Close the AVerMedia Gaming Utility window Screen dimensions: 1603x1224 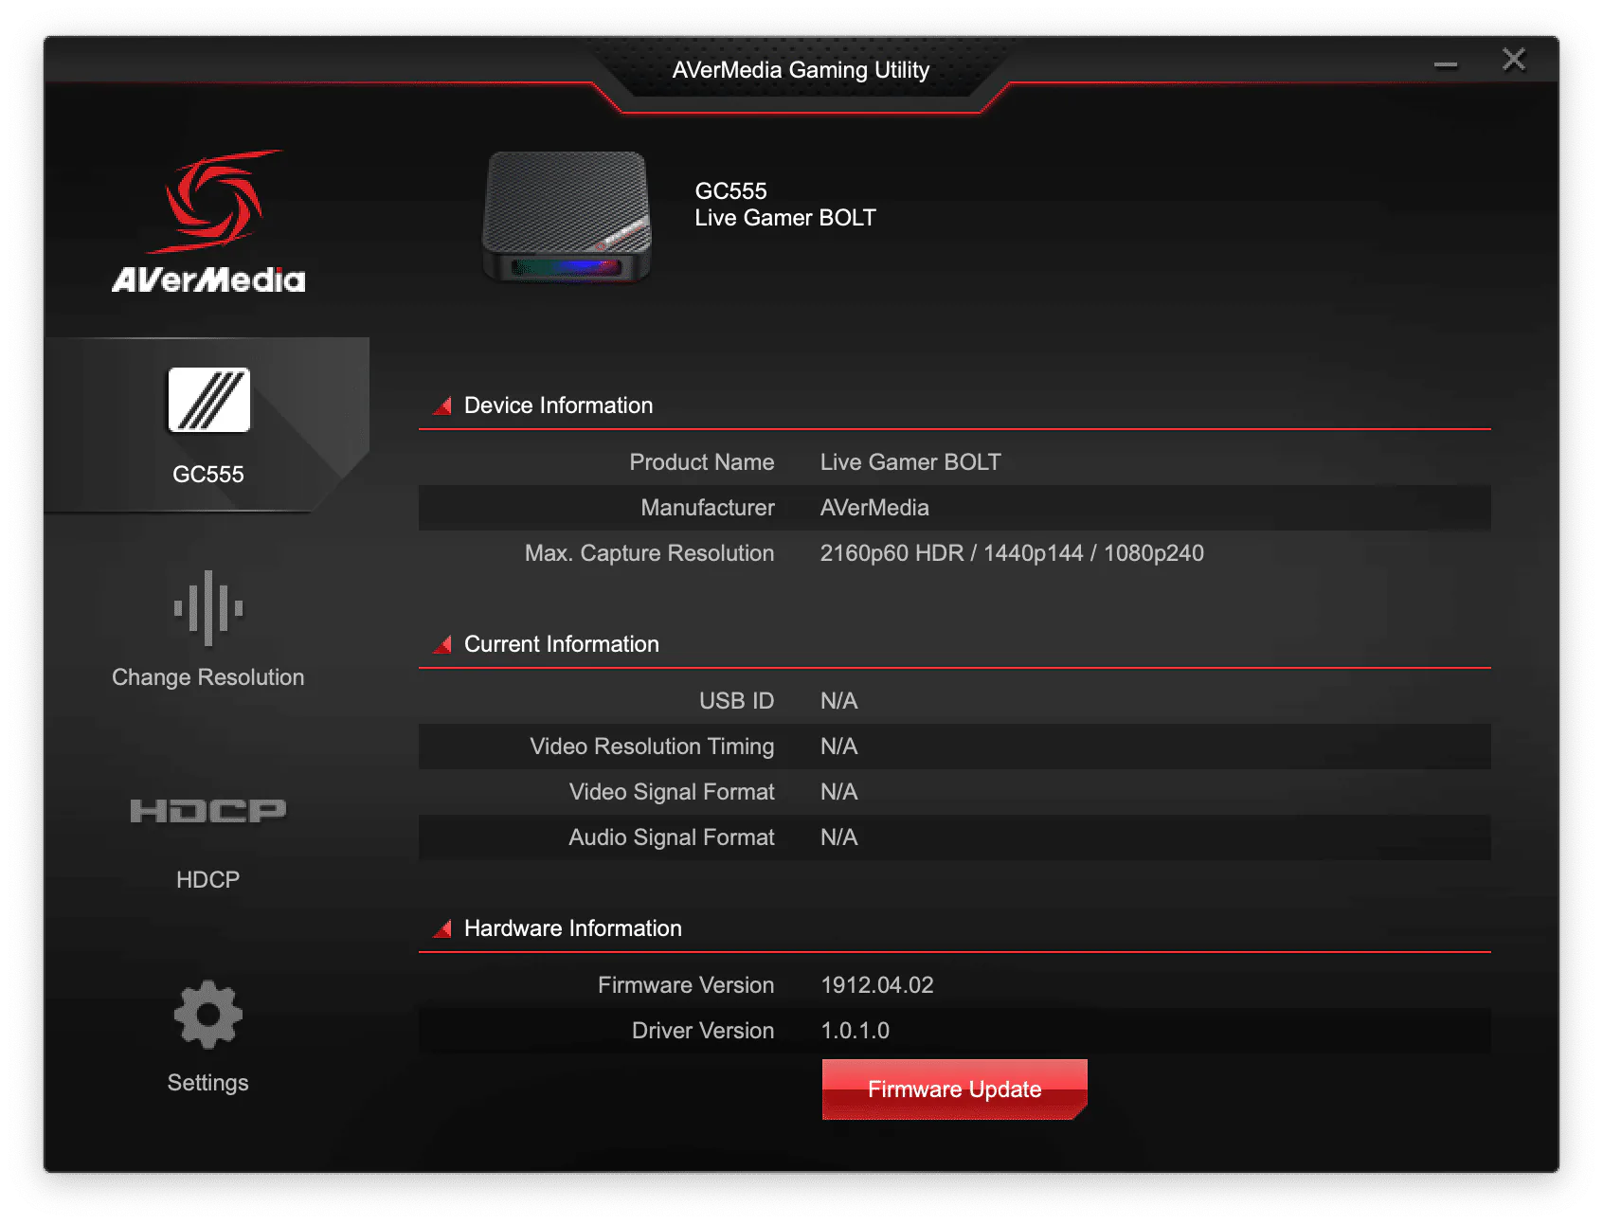pyautogui.click(x=1514, y=60)
